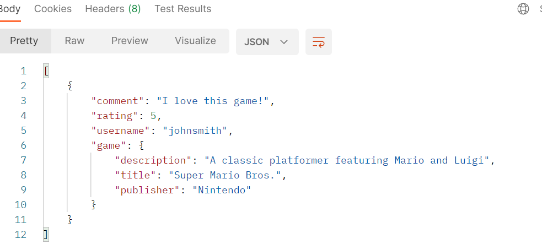Screen dimensions: 542x244
Task: Select the Visualize view
Action: tap(195, 41)
